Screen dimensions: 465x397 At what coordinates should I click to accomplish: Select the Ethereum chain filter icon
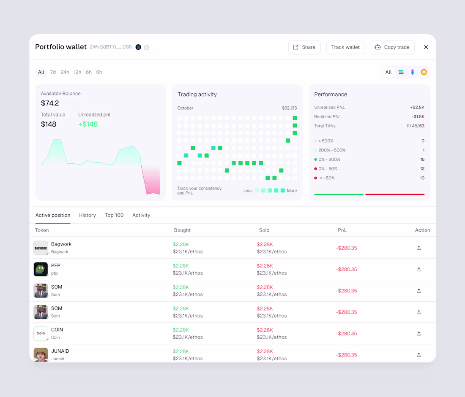pyautogui.click(x=412, y=72)
